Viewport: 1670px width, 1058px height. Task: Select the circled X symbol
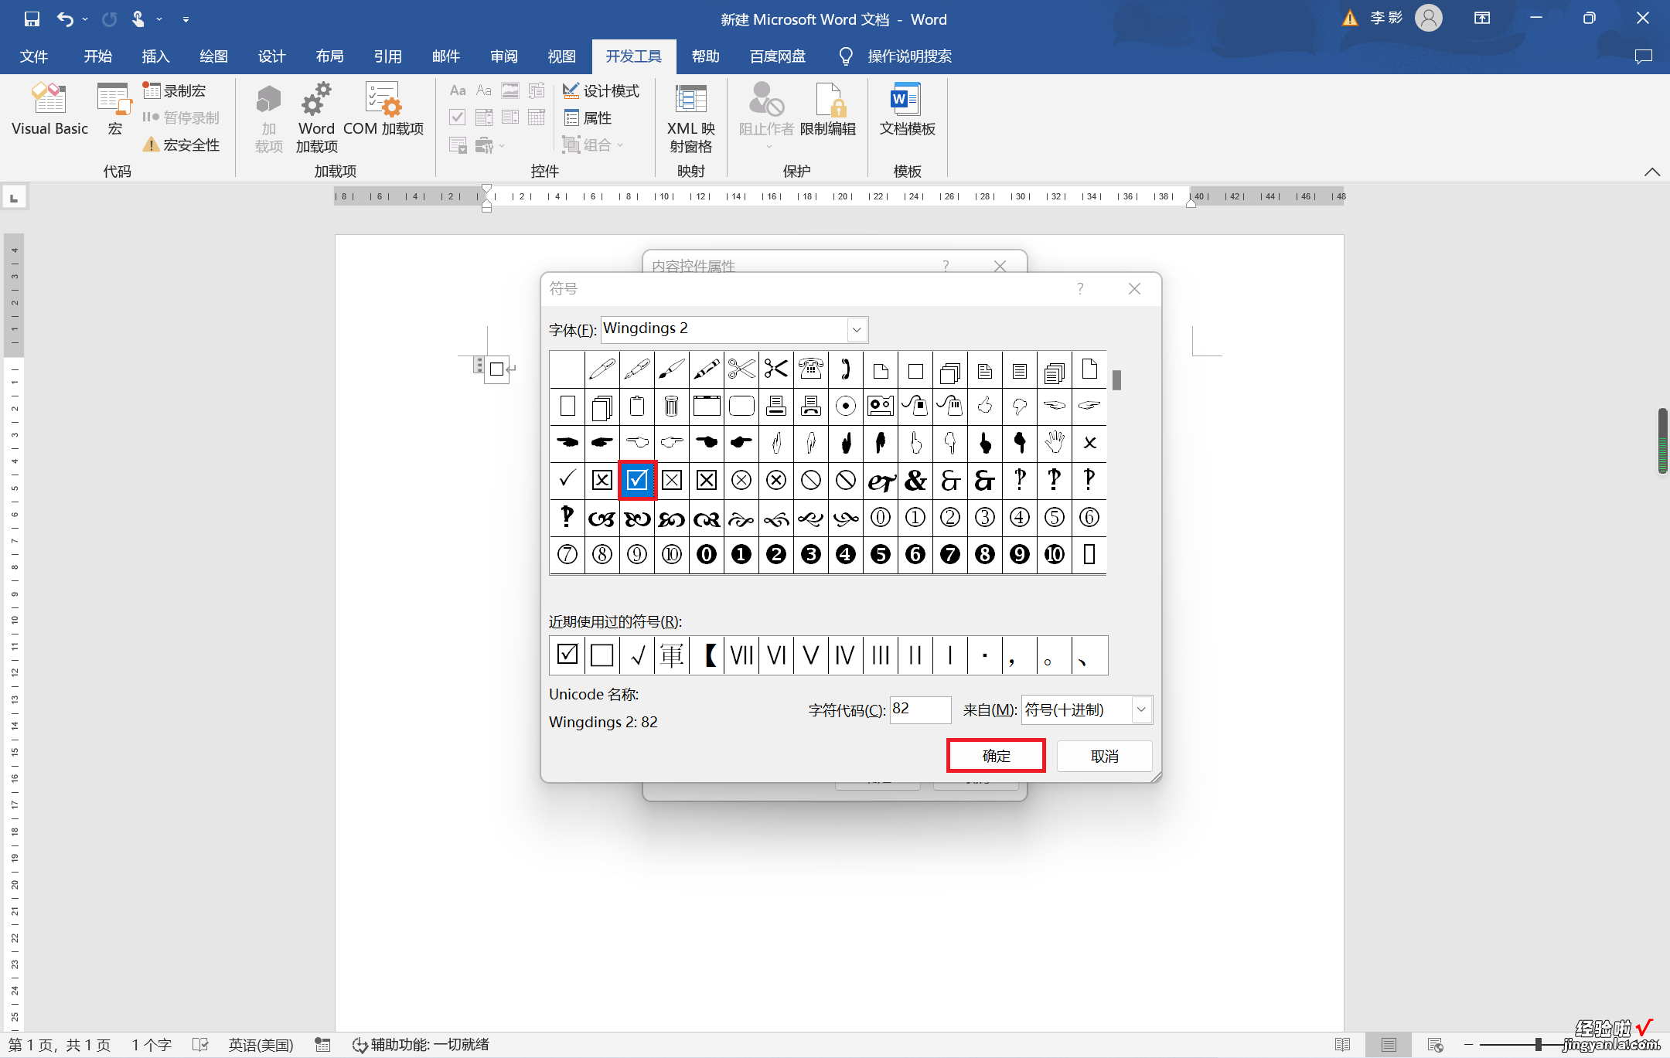[741, 480]
